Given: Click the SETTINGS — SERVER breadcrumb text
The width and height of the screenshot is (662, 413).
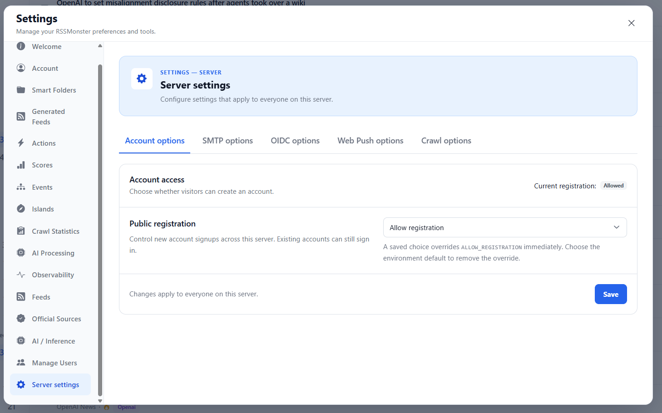Looking at the screenshot, I should click(x=191, y=72).
